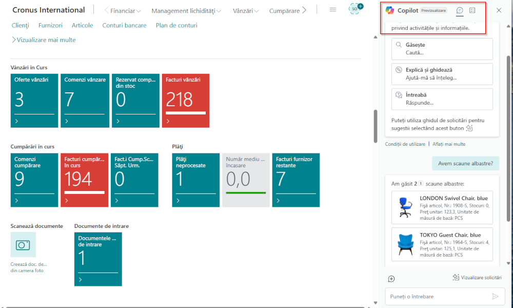This screenshot has height=308, width=513.
Task: Send the question with the arrow icon
Action: pyautogui.click(x=496, y=297)
